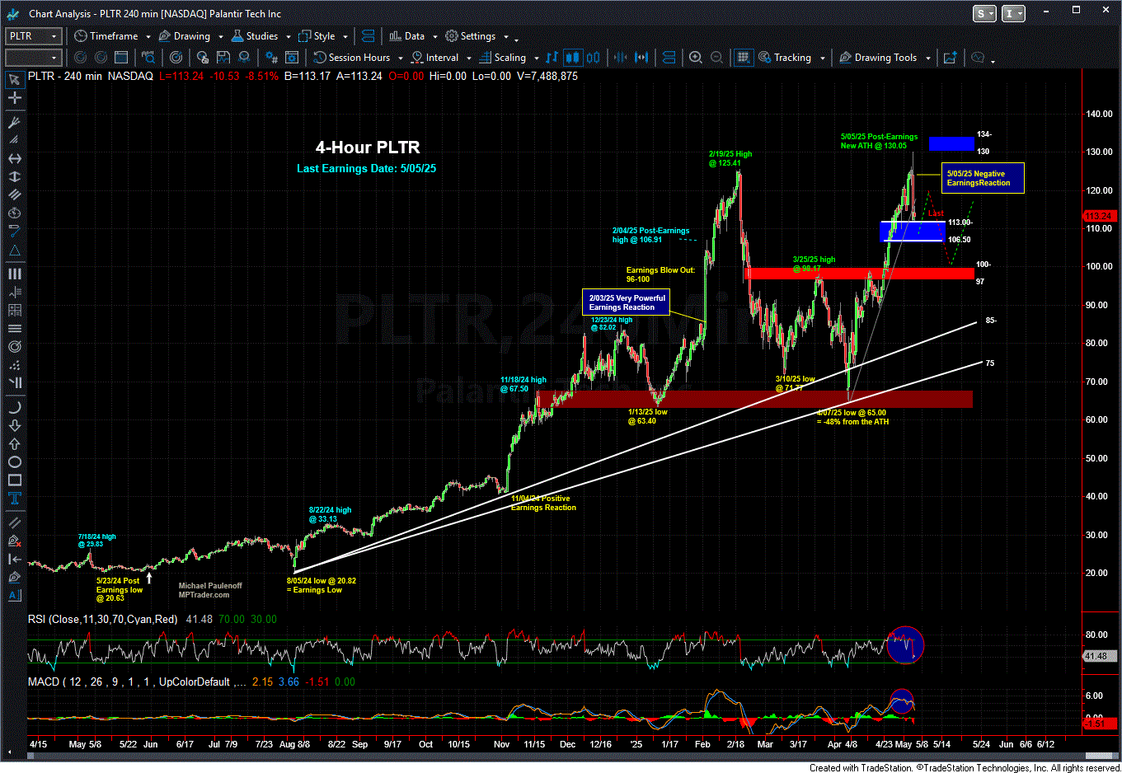The width and height of the screenshot is (1122, 773).
Task: Click the dark red 63-67 support zone band
Action: pos(754,399)
